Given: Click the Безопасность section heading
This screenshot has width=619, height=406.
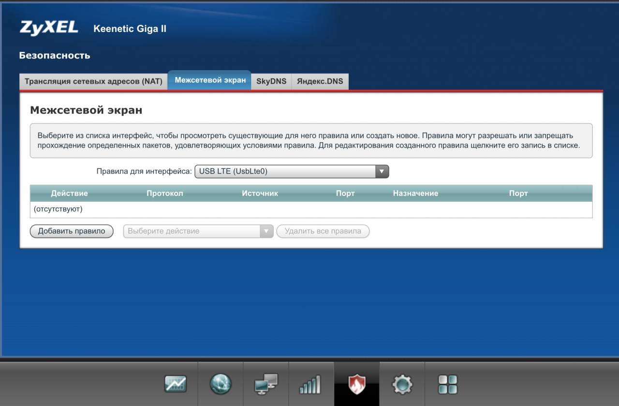Looking at the screenshot, I should click(55, 56).
